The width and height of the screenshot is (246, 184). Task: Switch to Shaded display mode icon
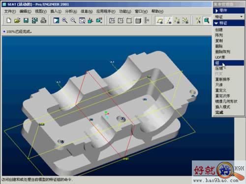click(x=138, y=21)
